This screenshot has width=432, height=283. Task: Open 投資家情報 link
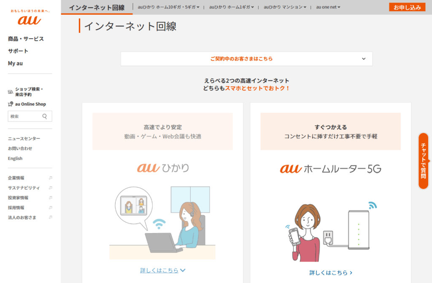tap(18, 198)
